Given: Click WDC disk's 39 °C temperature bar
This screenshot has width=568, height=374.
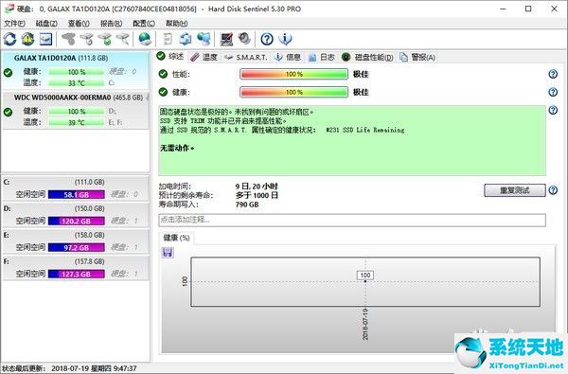Looking at the screenshot, I should (x=77, y=122).
